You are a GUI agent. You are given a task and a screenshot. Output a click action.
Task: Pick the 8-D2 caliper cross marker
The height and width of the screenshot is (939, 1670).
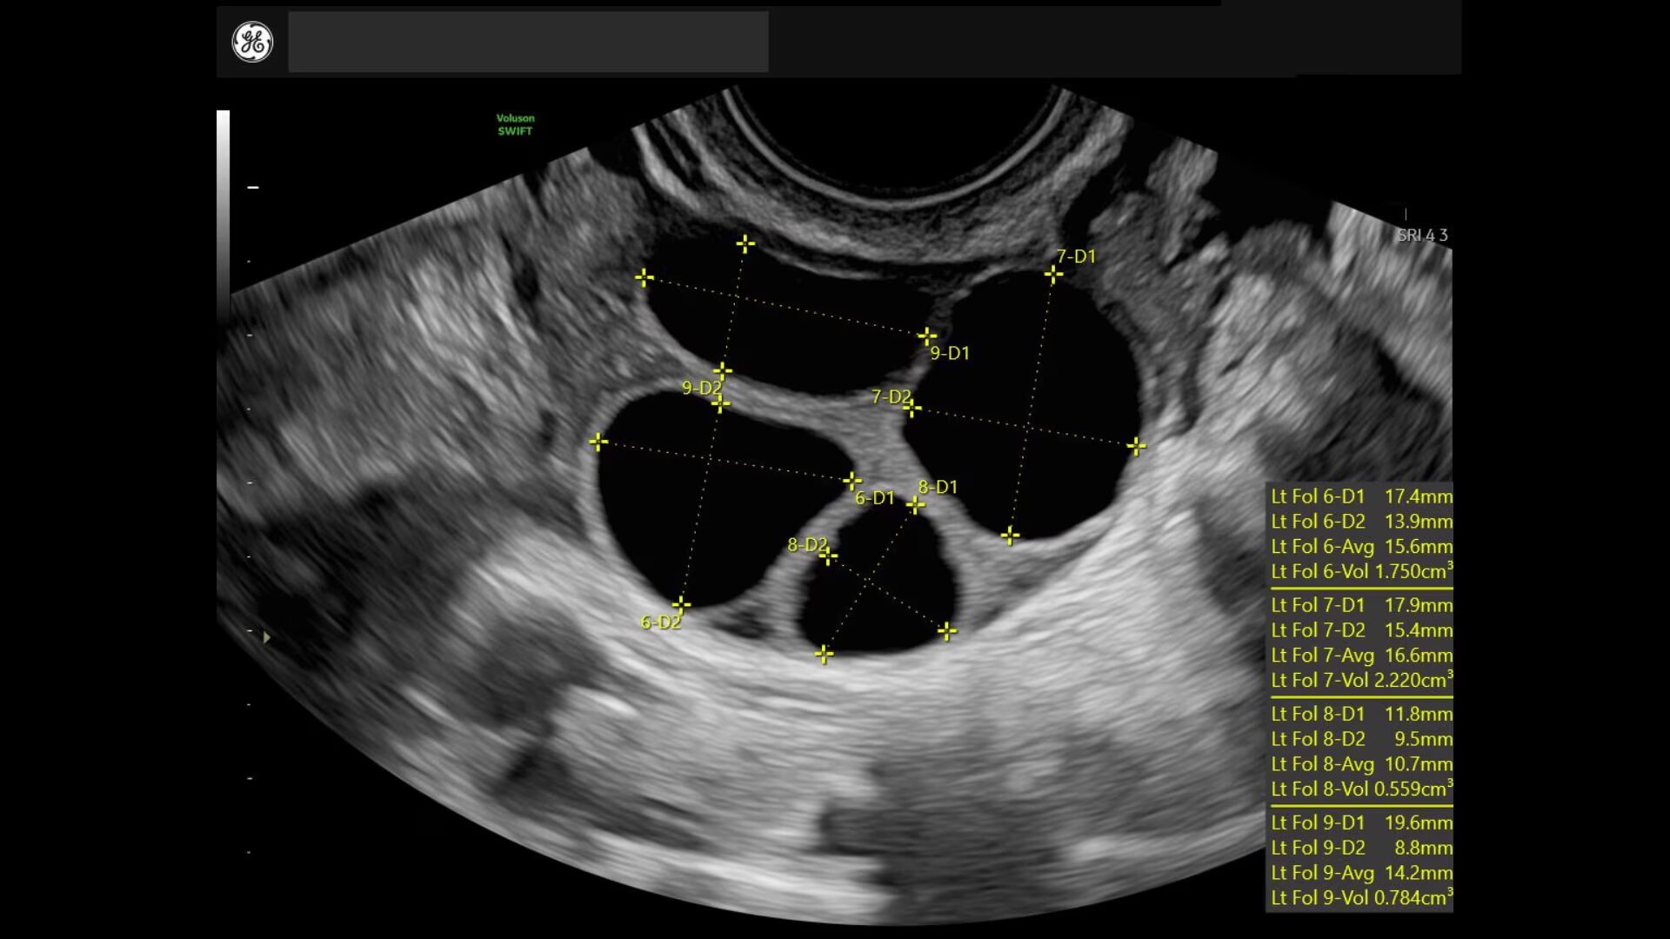click(x=828, y=556)
